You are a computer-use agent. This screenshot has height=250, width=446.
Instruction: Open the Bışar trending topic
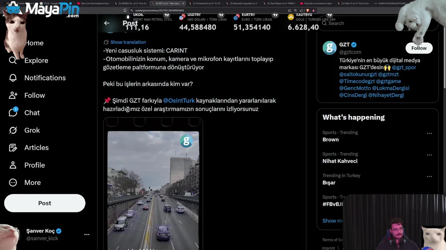point(329,183)
